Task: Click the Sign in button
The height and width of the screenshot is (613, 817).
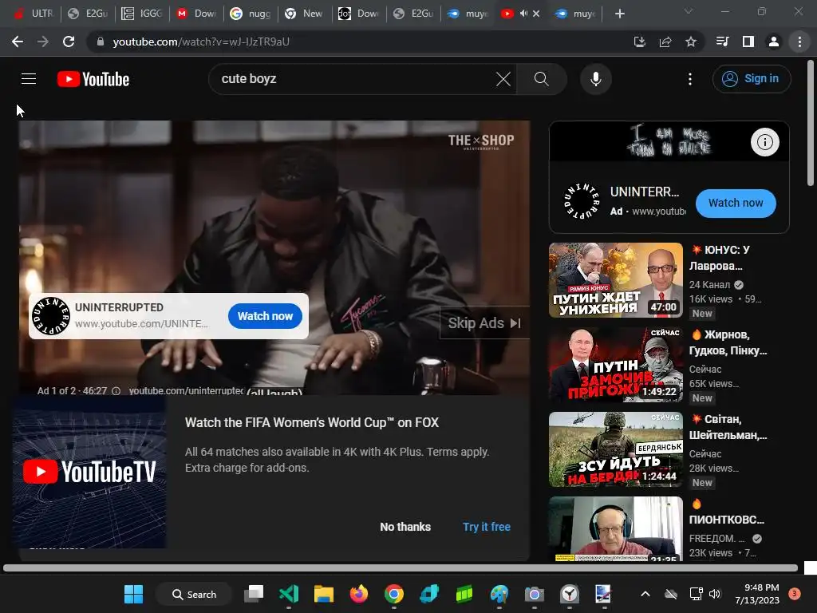Action: (751, 79)
